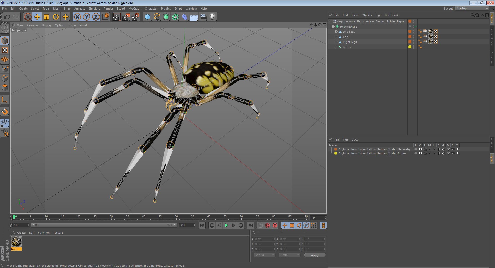Viewport: 495px width, 268px height.
Task: Click the Geometry layer color swatch
Action: click(336, 149)
